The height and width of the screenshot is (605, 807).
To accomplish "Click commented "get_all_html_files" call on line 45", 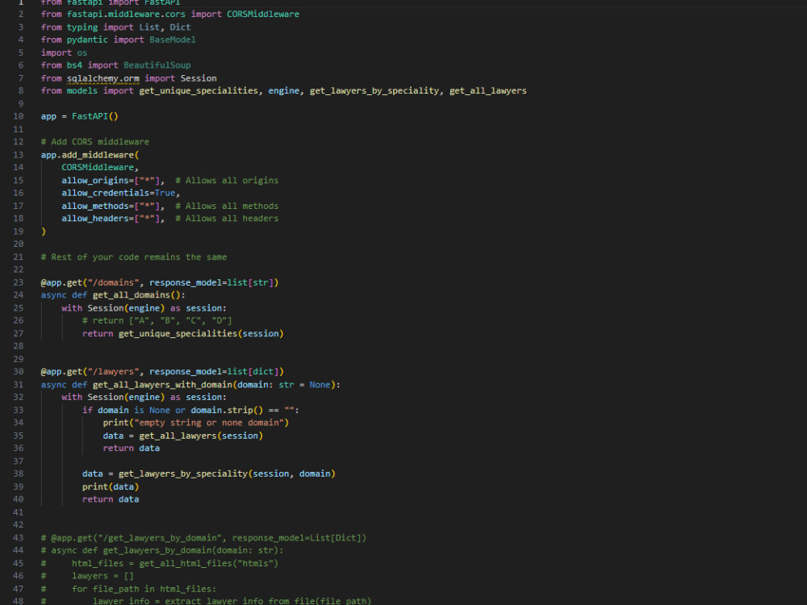I will [x=186, y=563].
